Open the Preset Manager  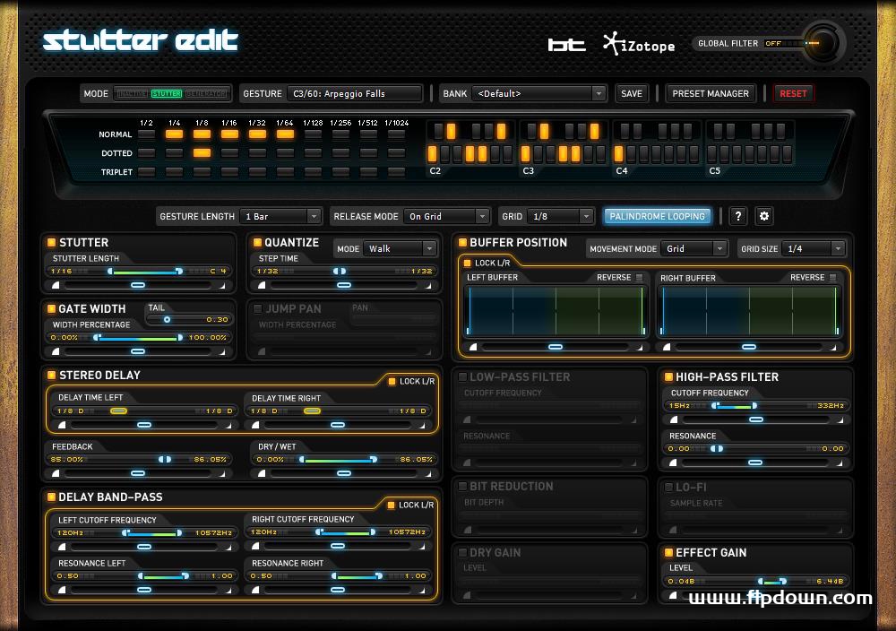point(711,92)
